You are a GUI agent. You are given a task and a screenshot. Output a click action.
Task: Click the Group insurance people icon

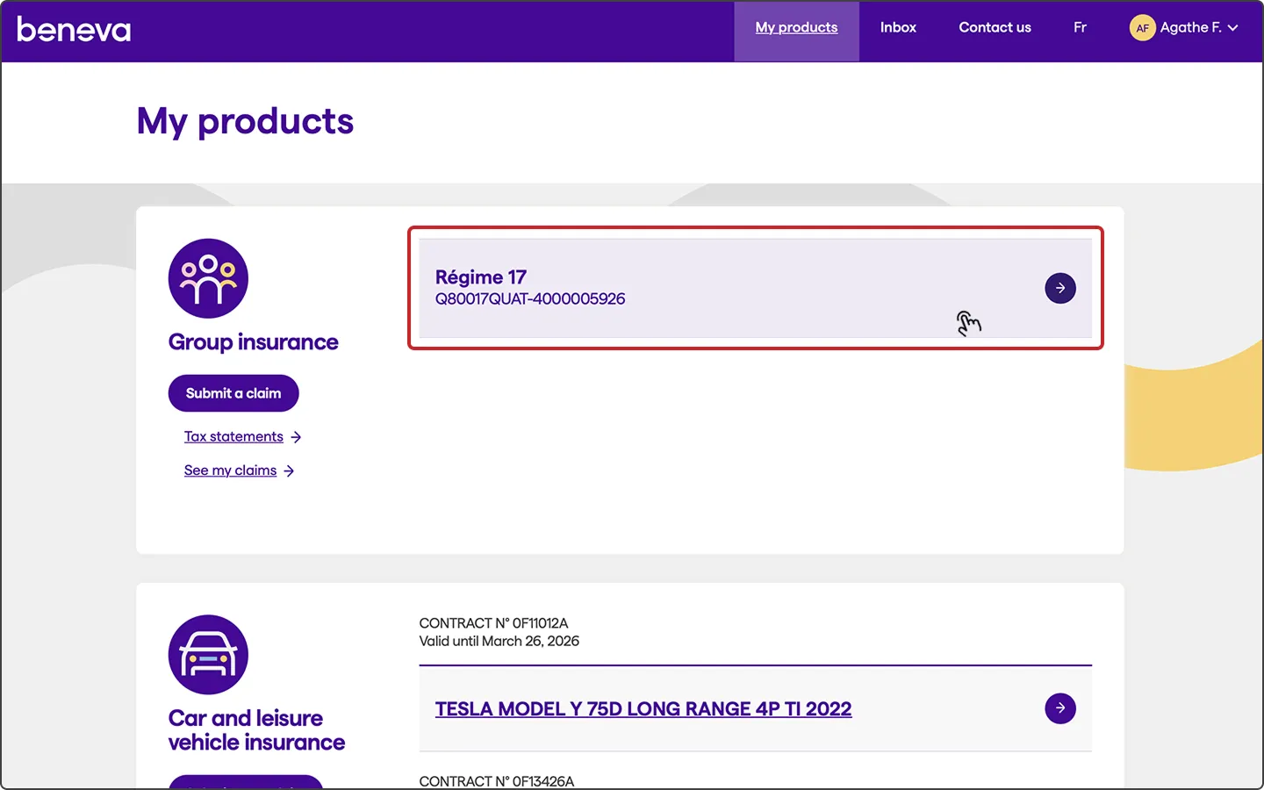pyautogui.click(x=208, y=279)
